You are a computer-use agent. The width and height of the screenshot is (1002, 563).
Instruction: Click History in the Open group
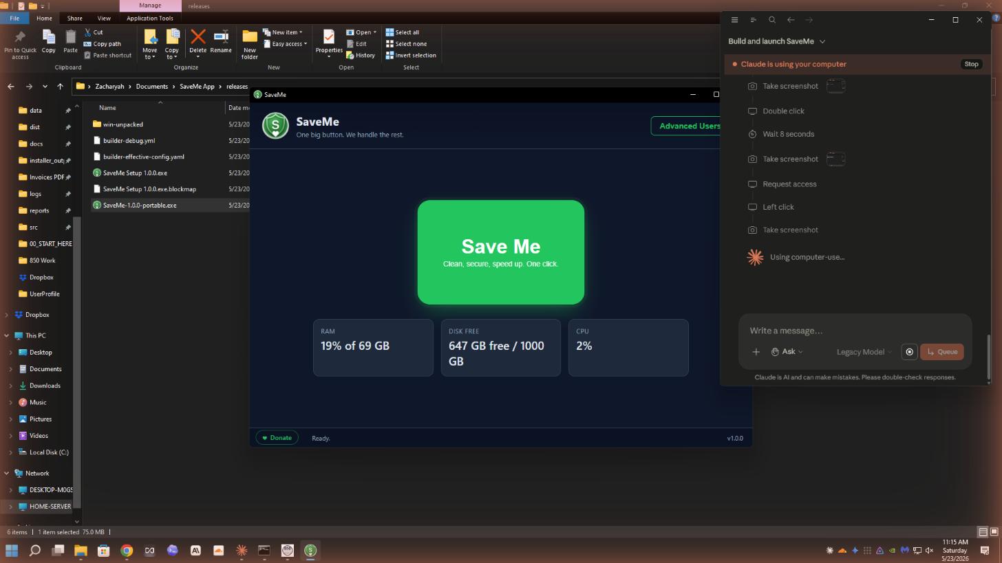pyautogui.click(x=361, y=56)
